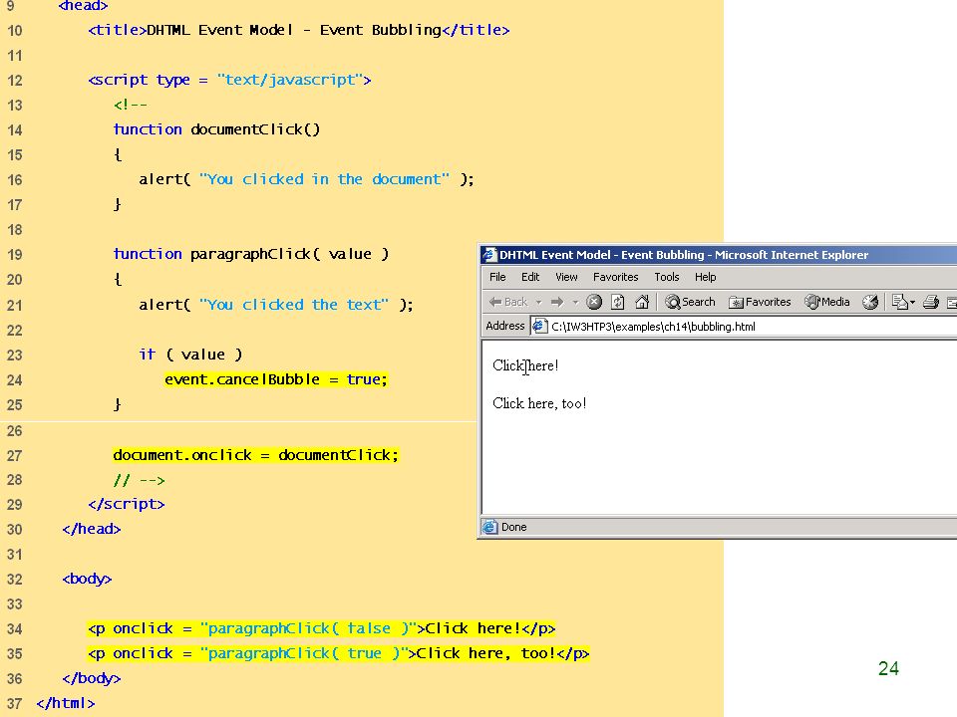
Task: Click the Stop loading icon
Action: [594, 302]
